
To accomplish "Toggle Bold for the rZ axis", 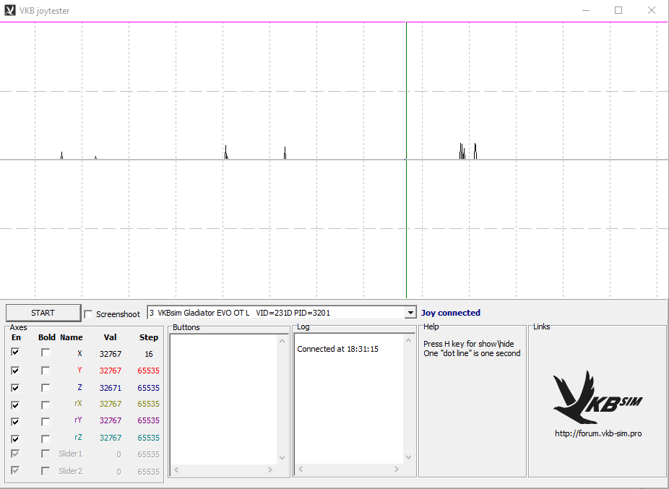I will click(46, 439).
